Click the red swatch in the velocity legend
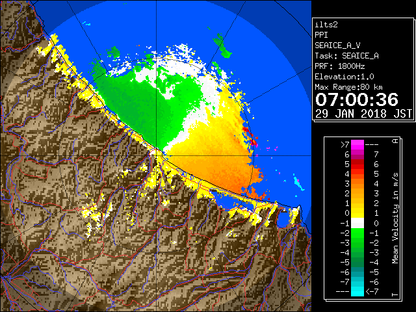Screen dimensions: 416x312 pos(357,164)
